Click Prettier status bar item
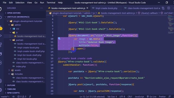174x98 pixels. (162, 97)
